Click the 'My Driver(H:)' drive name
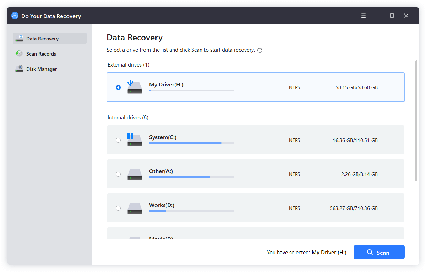This screenshot has width=426, height=272. point(166,84)
